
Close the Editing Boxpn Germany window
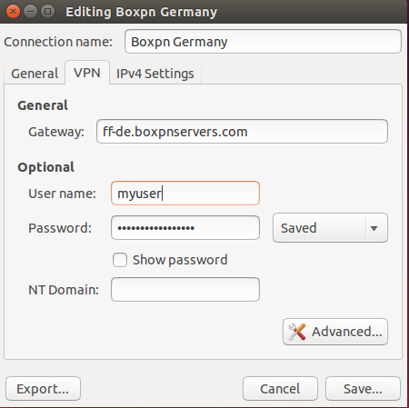point(13,12)
